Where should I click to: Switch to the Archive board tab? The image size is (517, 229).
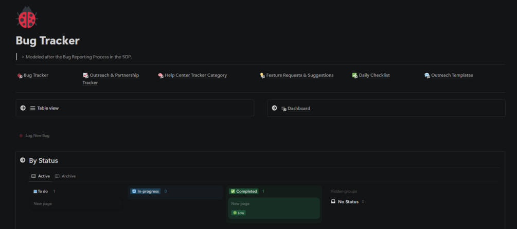[65, 176]
